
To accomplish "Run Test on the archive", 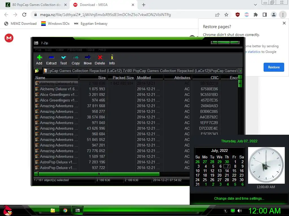I will 64,60.
